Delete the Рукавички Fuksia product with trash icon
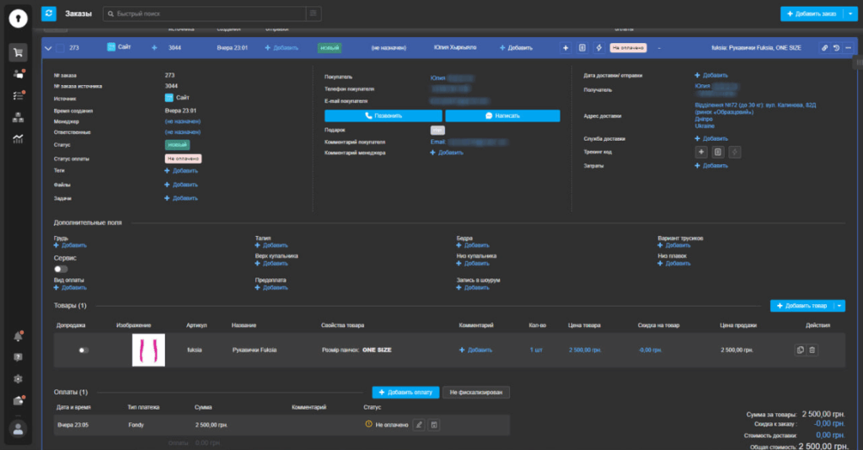 812,350
